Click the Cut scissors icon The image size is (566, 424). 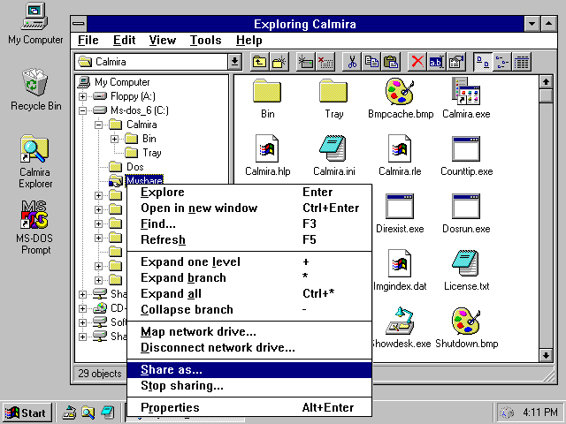(x=352, y=62)
